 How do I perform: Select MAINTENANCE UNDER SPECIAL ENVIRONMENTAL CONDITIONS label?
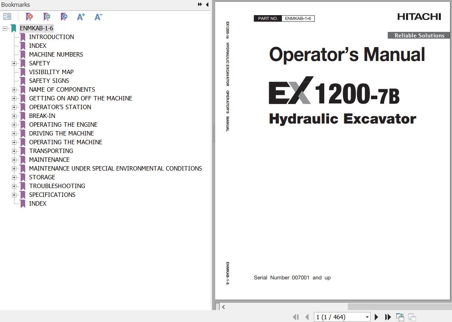coord(115,169)
